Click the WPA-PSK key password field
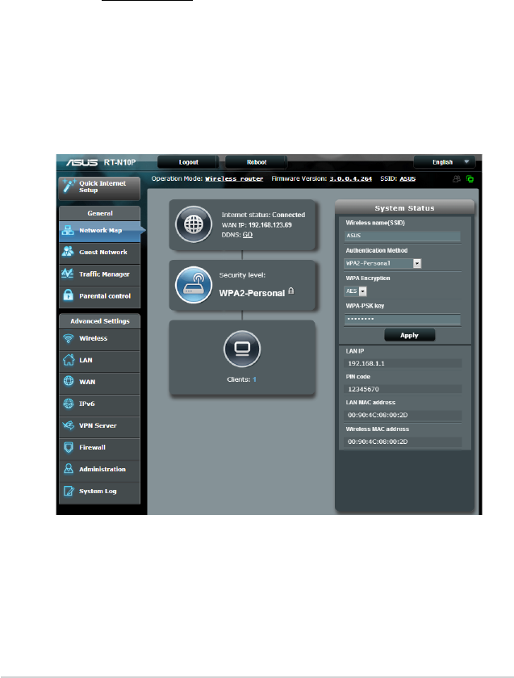This screenshot has width=514, height=678. click(403, 319)
